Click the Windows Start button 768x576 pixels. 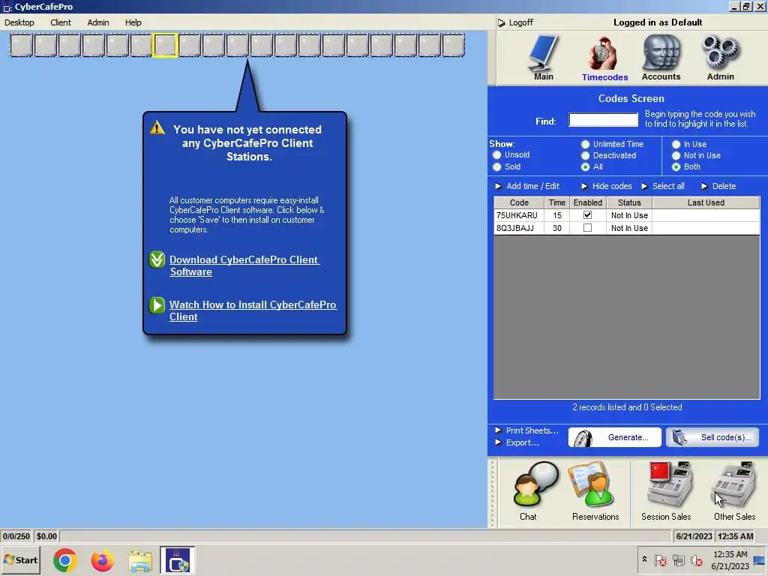coord(20,560)
